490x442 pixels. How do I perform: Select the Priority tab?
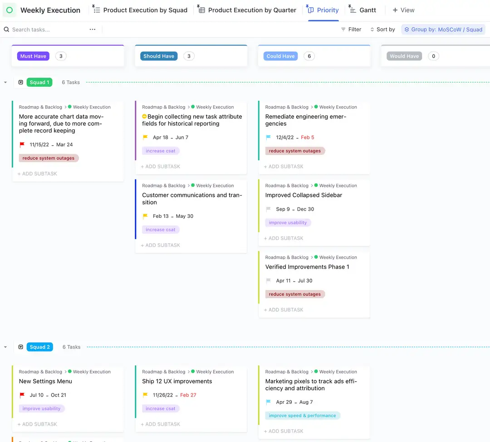point(323,10)
